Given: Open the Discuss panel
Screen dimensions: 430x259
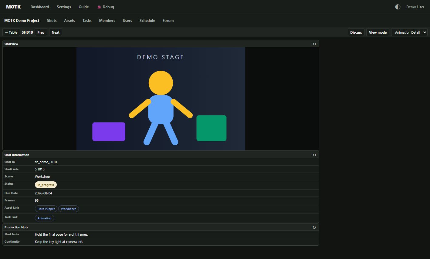Looking at the screenshot, I should point(356,32).
